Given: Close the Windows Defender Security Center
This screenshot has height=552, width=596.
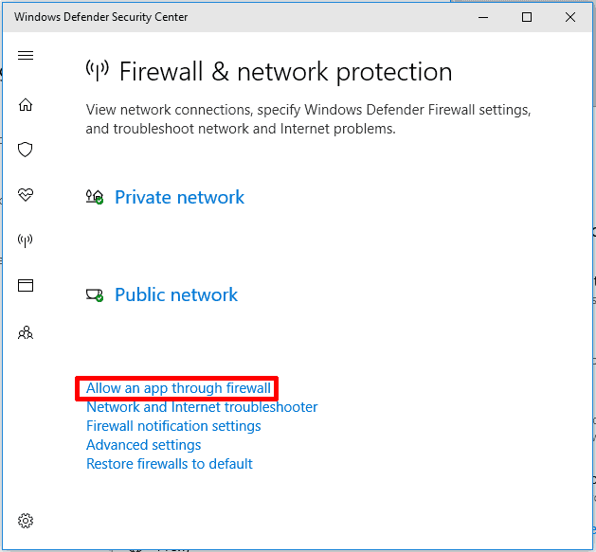Looking at the screenshot, I should 570,17.
